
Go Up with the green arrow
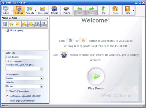point(103,10)
